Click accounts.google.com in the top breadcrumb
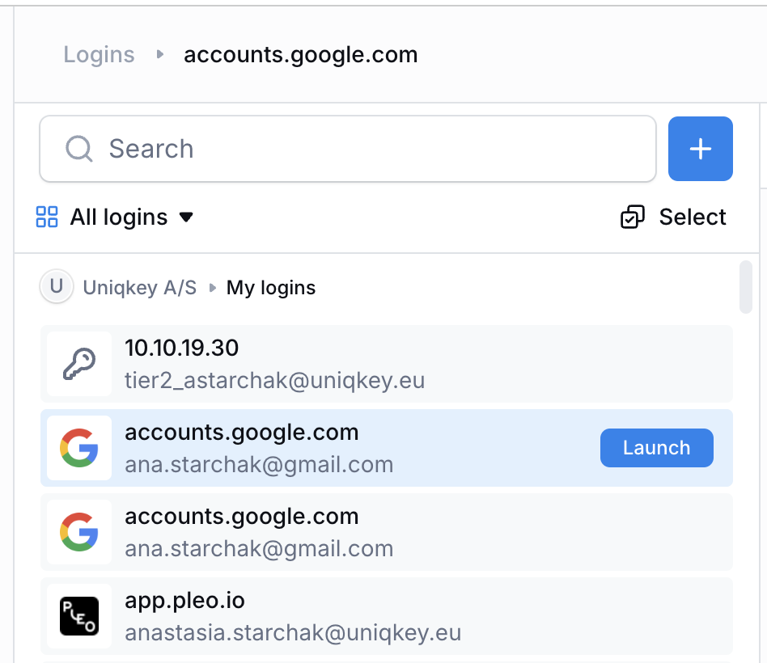Viewport: 767px width, 663px height. (301, 54)
